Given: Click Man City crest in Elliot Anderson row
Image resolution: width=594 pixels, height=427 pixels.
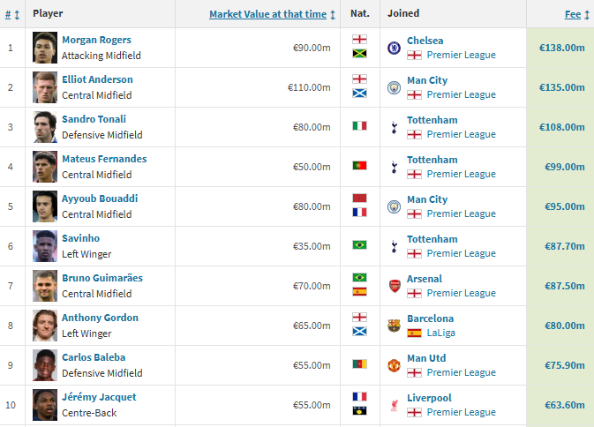Looking at the screenshot, I should 394,88.
